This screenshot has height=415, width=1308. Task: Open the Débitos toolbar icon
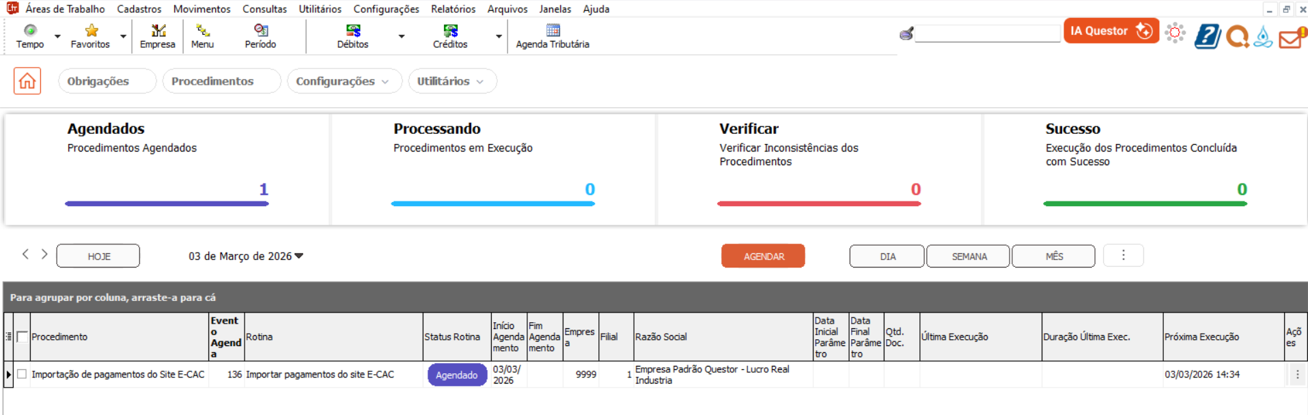click(352, 31)
